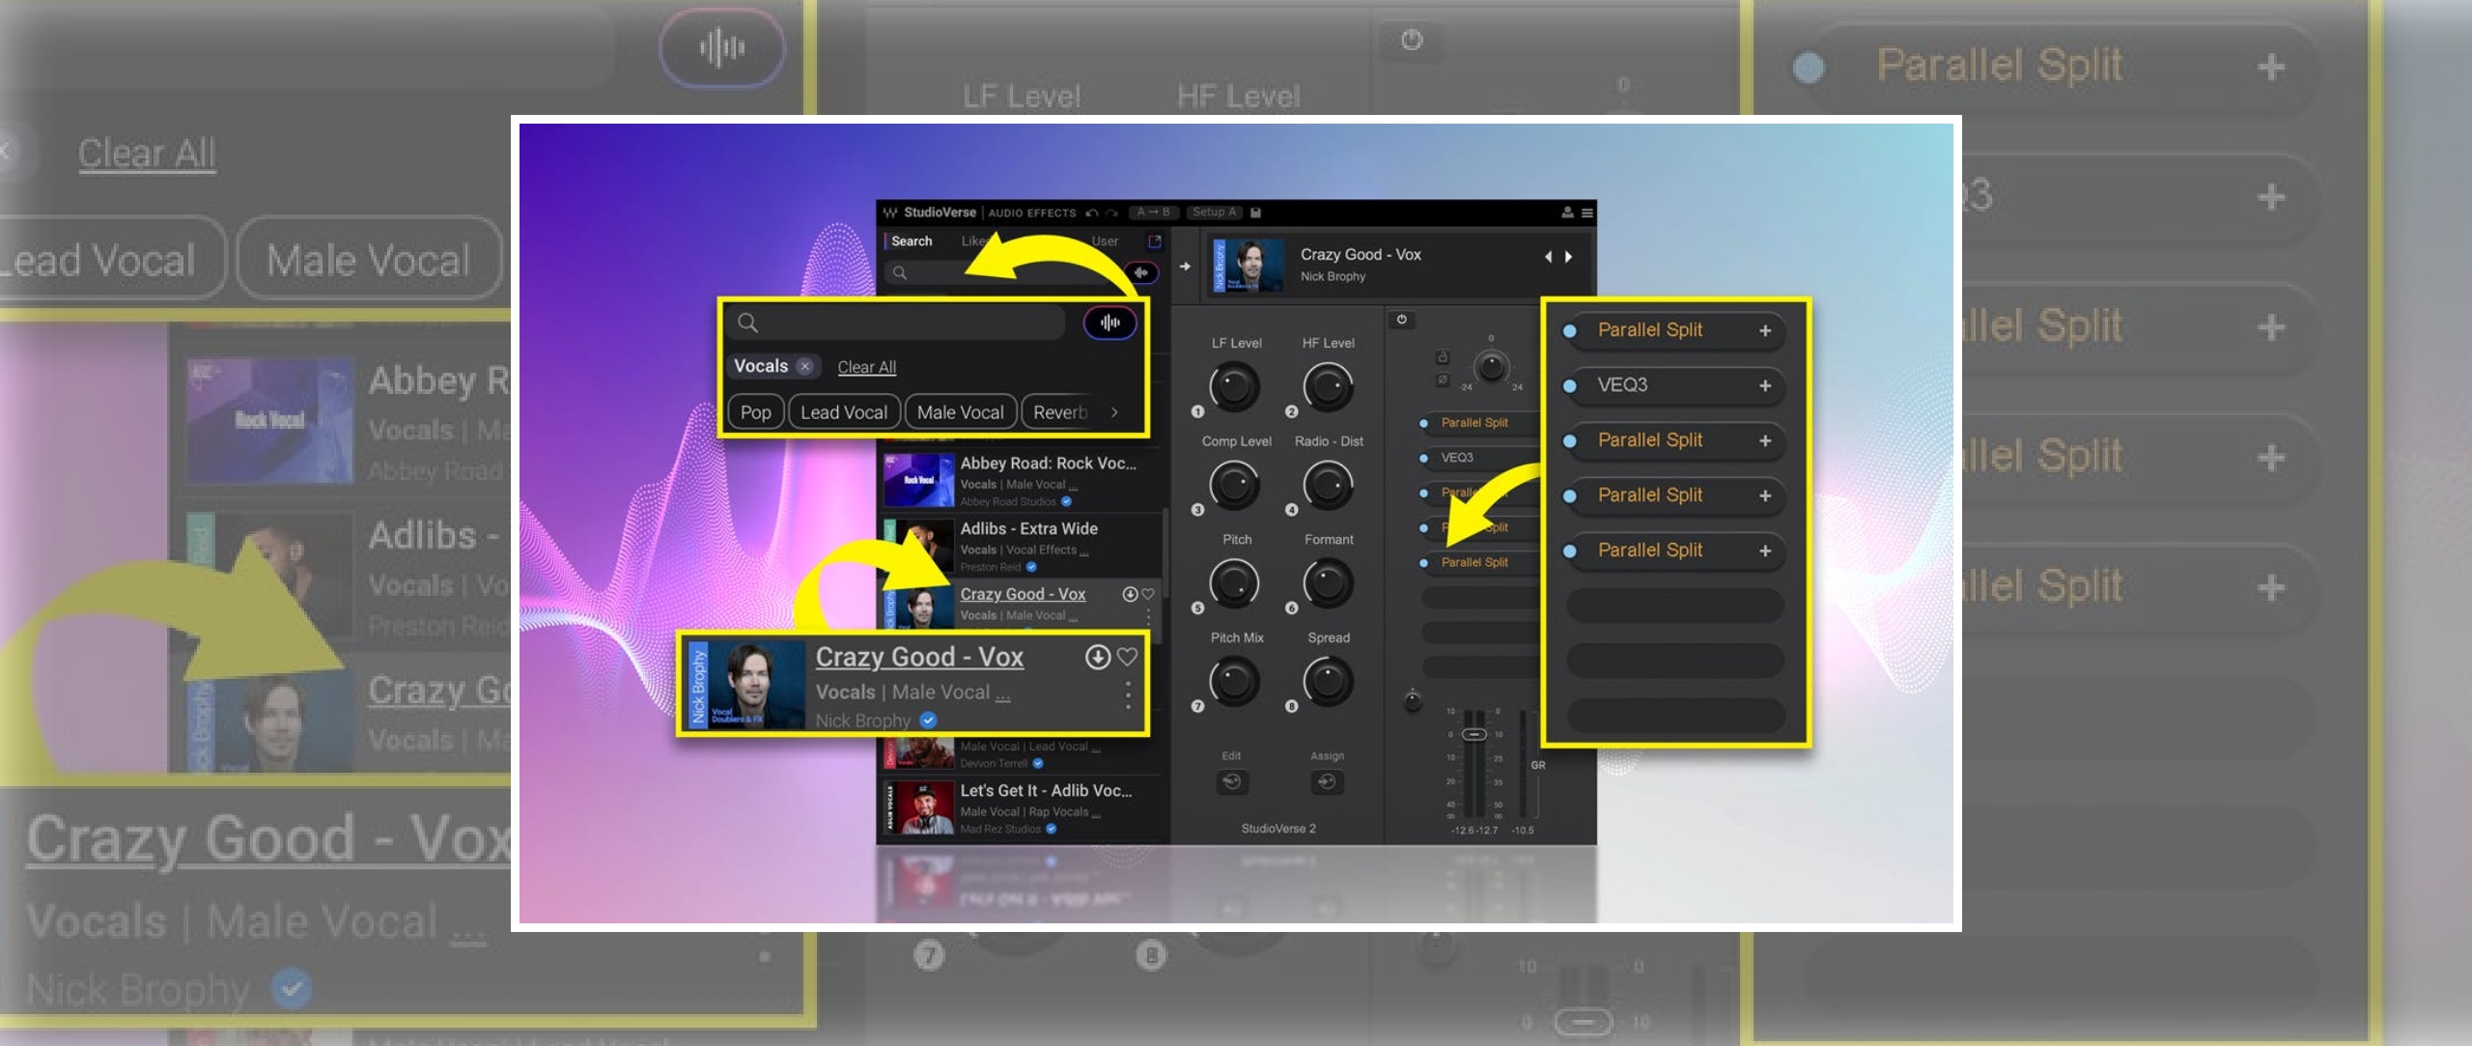The width and height of the screenshot is (2472, 1046).
Task: Open the hamburger menu in plugin header
Action: pyautogui.click(x=1587, y=212)
